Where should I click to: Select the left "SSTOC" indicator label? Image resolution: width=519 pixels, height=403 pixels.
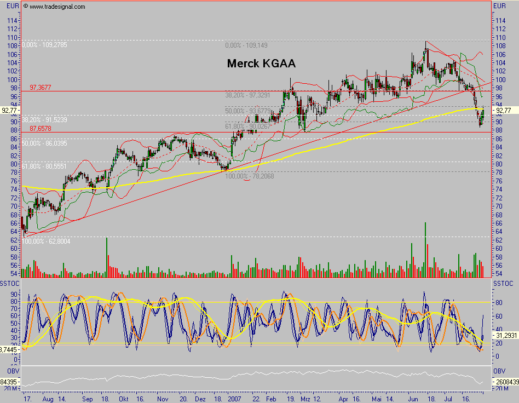click(x=10, y=284)
